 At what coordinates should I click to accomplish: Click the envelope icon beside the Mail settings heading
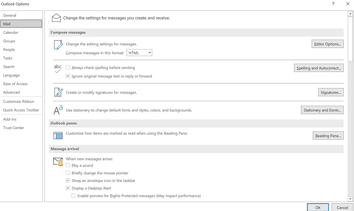56,18
